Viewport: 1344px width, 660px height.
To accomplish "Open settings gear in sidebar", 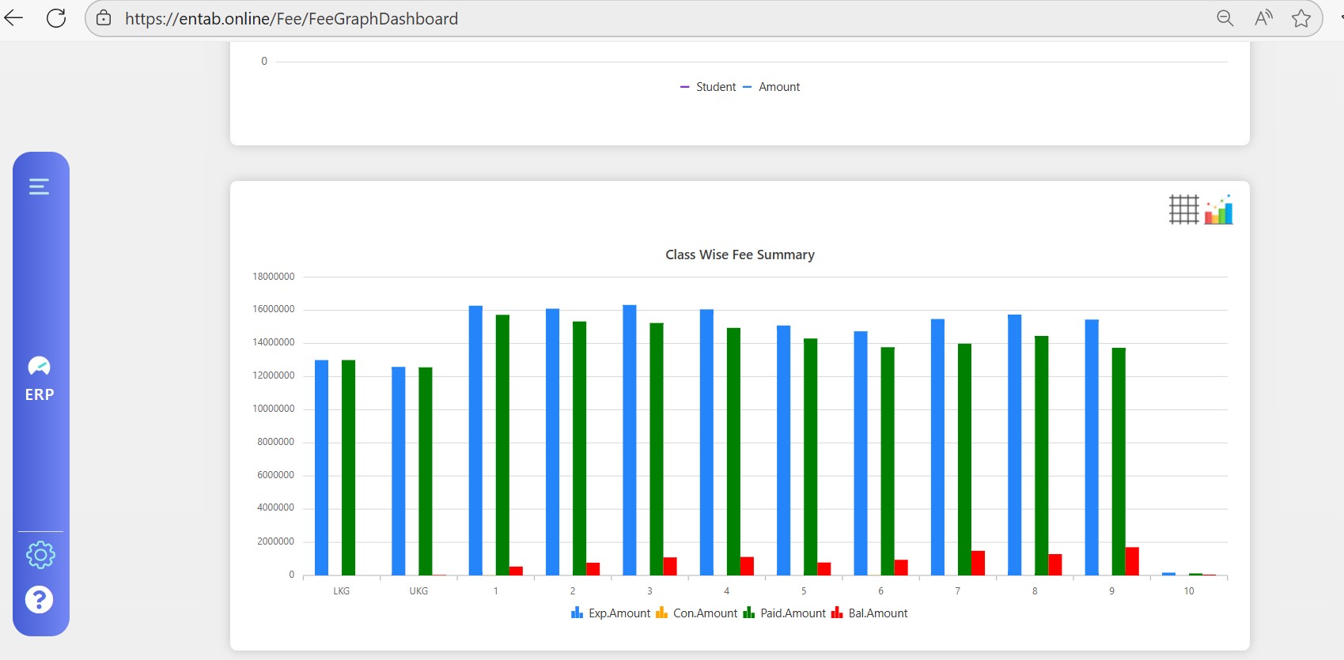I will pyautogui.click(x=40, y=555).
